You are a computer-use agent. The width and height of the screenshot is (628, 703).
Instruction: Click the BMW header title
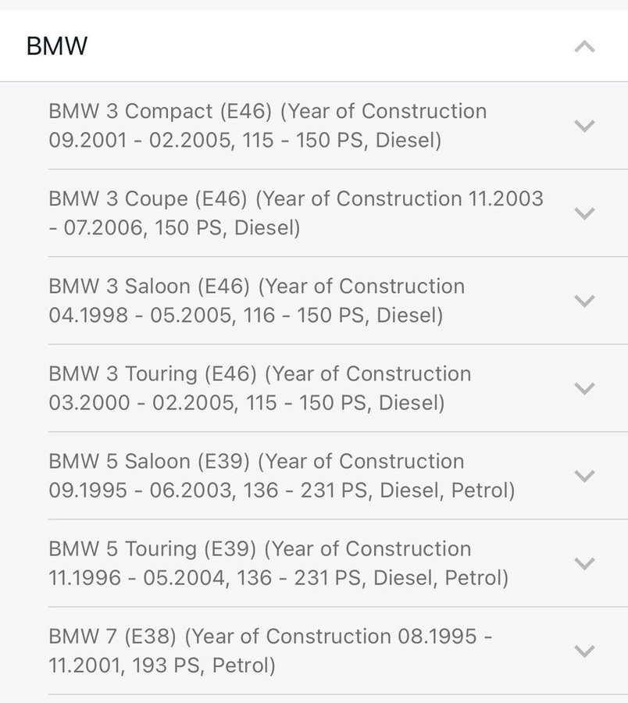(x=57, y=46)
